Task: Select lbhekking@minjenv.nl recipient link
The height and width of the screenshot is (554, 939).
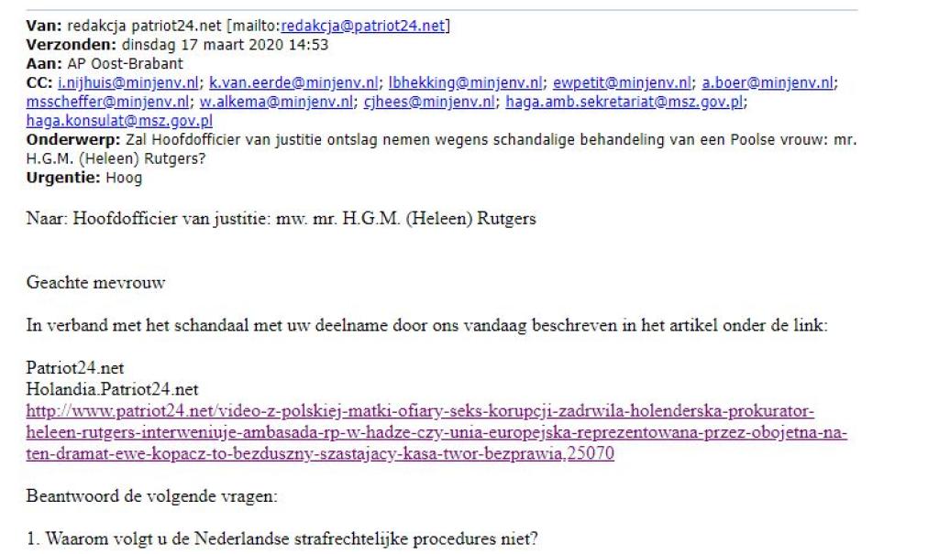Action: 465,82
